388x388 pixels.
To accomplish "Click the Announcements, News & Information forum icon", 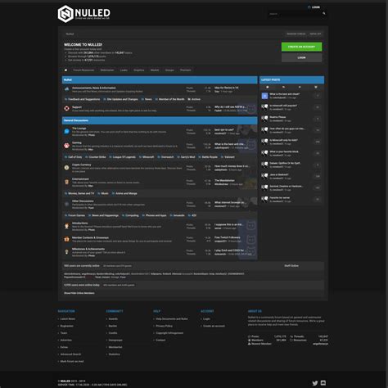I will [x=67, y=89].
